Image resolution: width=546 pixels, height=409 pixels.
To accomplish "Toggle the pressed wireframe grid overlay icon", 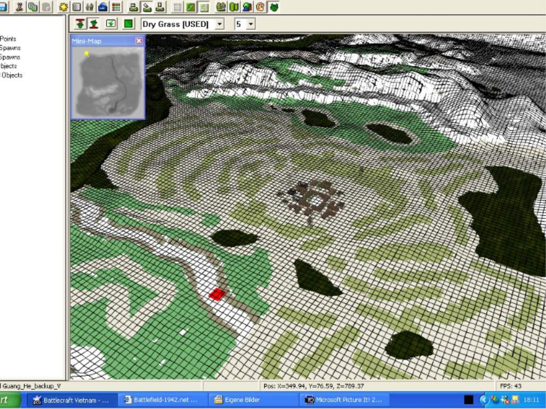I will [204, 6].
